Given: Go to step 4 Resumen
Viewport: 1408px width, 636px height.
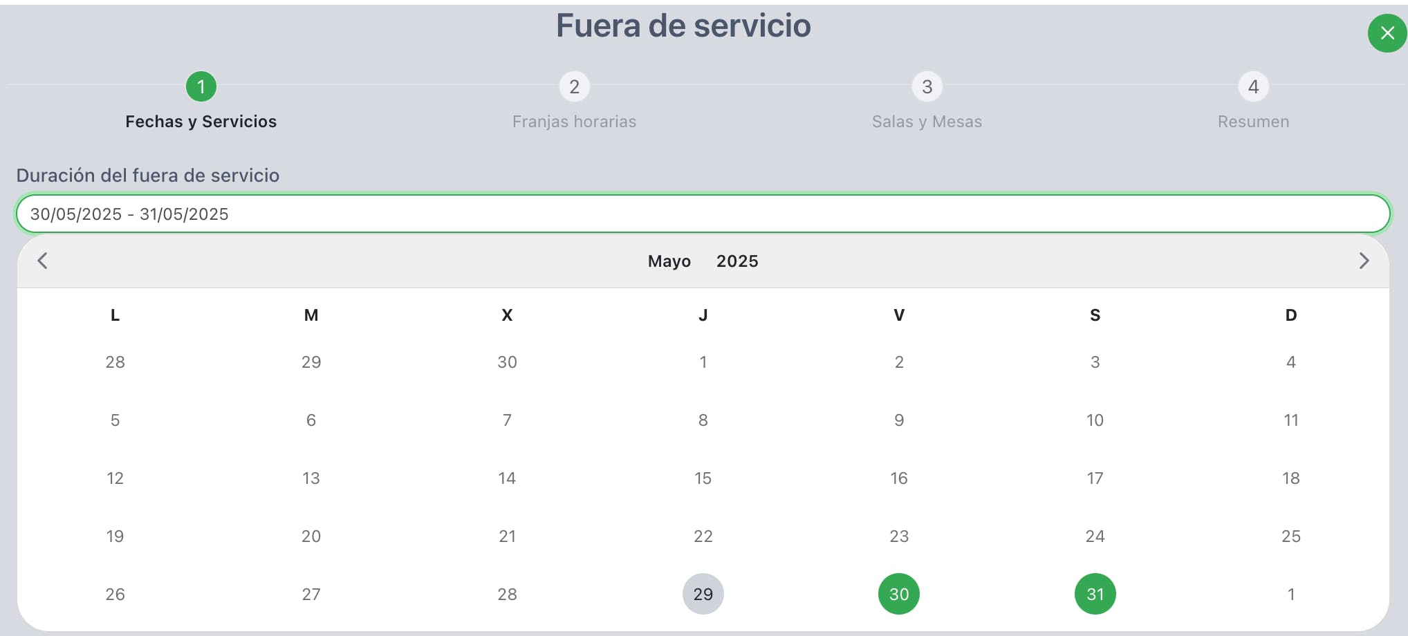Looking at the screenshot, I should (1253, 87).
